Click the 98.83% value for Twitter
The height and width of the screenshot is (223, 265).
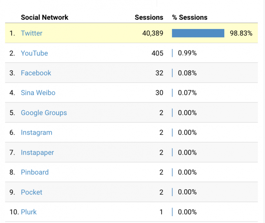tap(241, 33)
